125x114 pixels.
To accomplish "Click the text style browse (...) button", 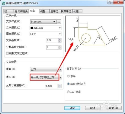I will coord(58,22).
